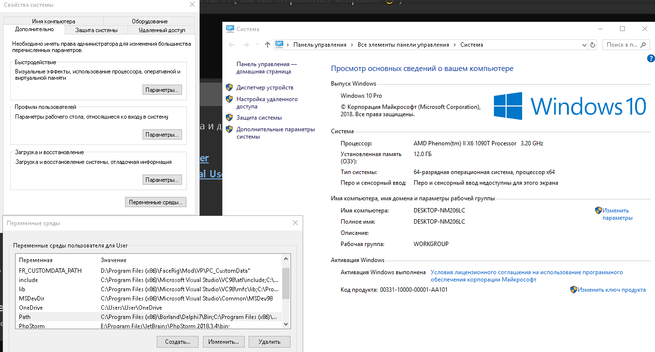The width and height of the screenshot is (655, 352).
Task: Click Параметры button under Быстродействие
Action: [x=163, y=90]
